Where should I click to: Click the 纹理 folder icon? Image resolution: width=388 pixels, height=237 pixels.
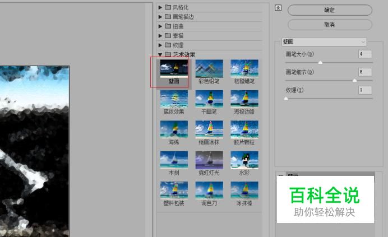pos(168,45)
